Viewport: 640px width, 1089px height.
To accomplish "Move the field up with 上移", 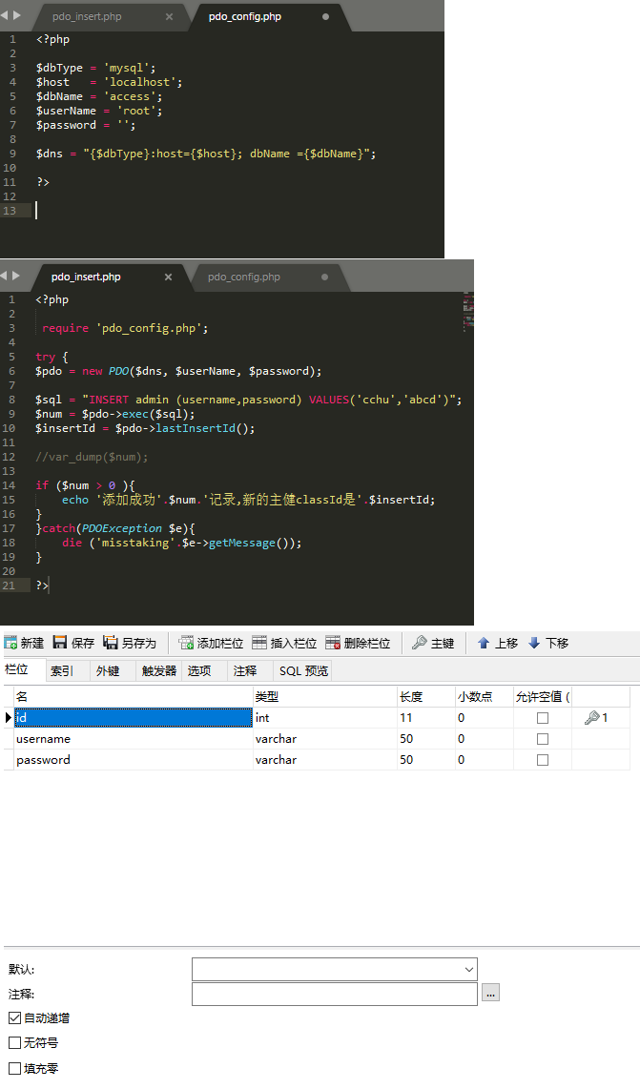I will pos(496,644).
